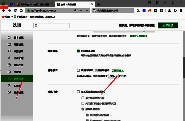Screen dimensions: 185x121
Task: Open 界面设置 in the sidebar
Action: pos(17,44)
